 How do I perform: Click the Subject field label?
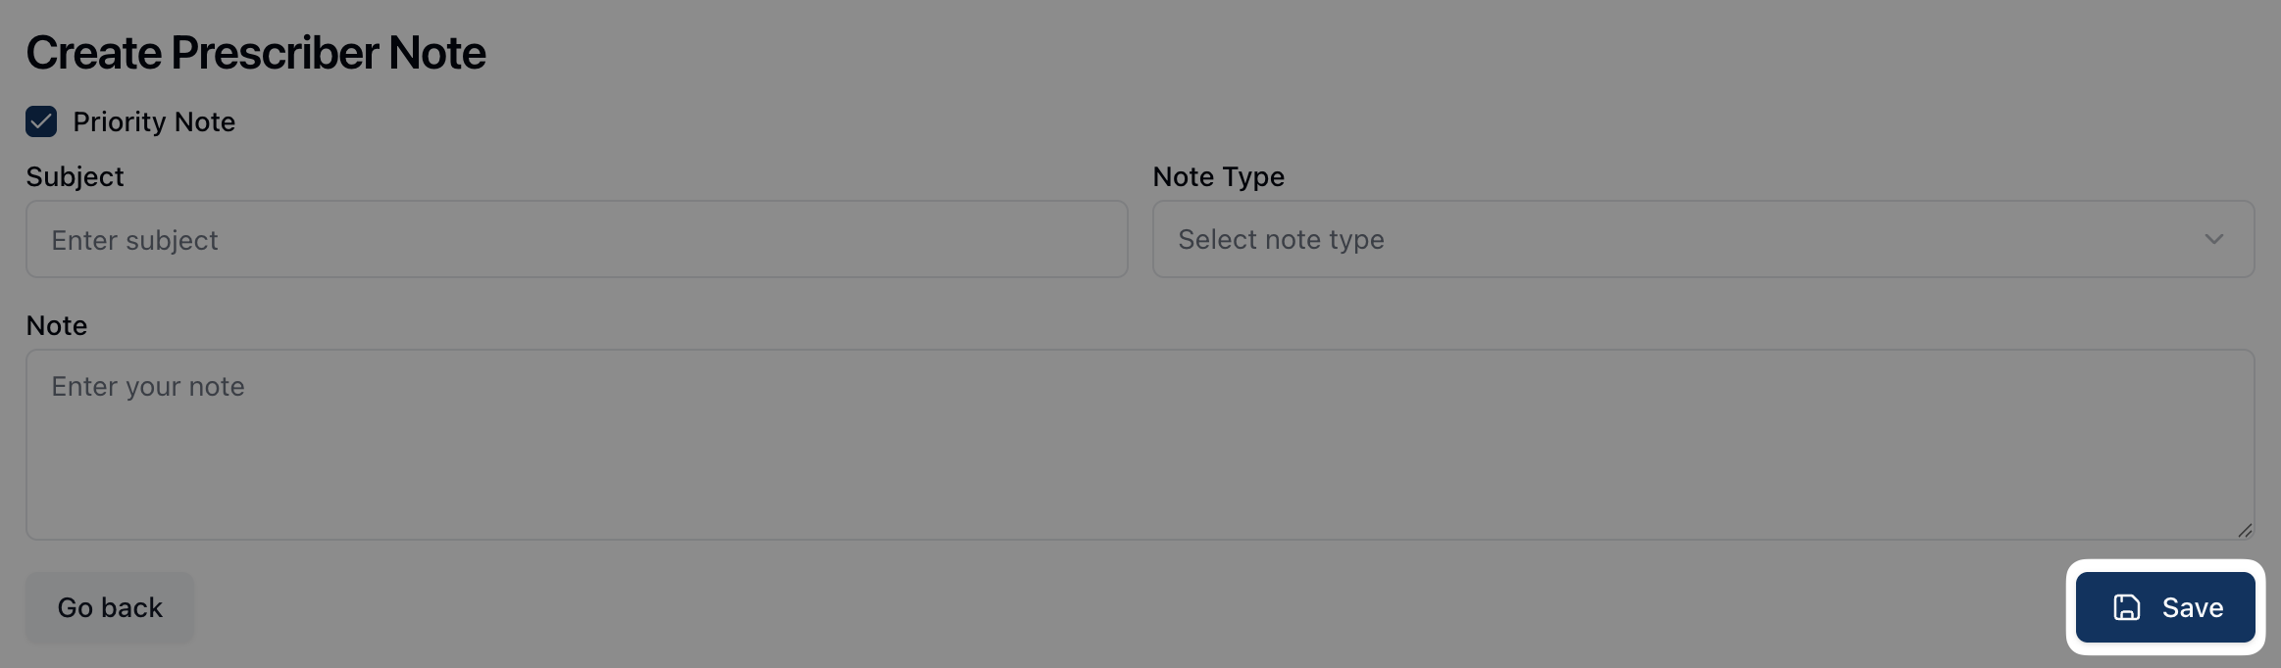click(75, 177)
